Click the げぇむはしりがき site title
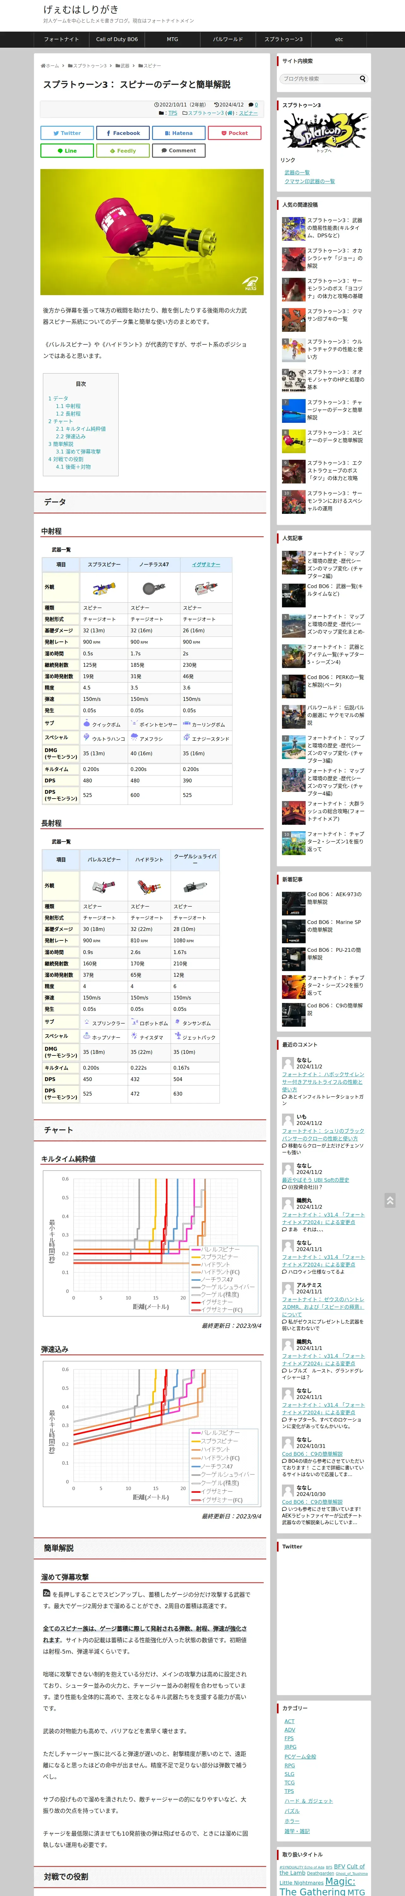This screenshot has height=1896, width=405. point(81,9)
